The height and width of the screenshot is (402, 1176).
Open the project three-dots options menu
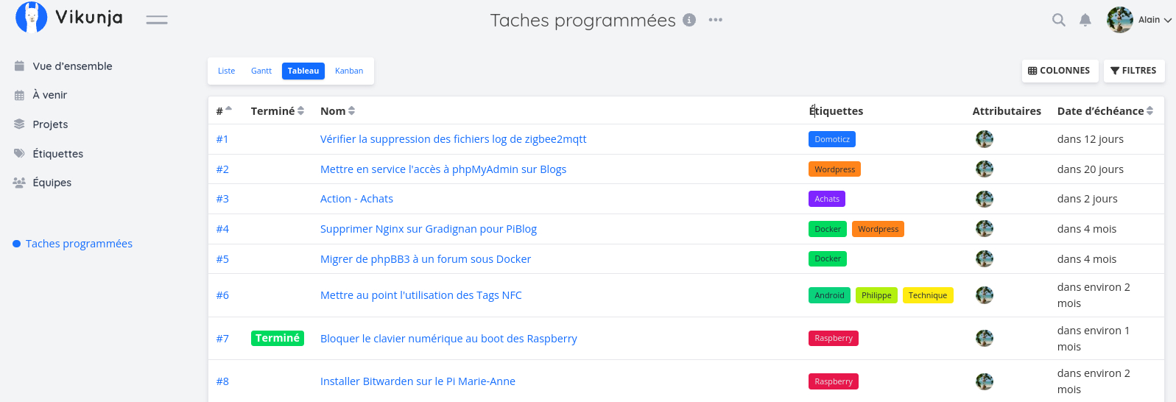(x=715, y=20)
